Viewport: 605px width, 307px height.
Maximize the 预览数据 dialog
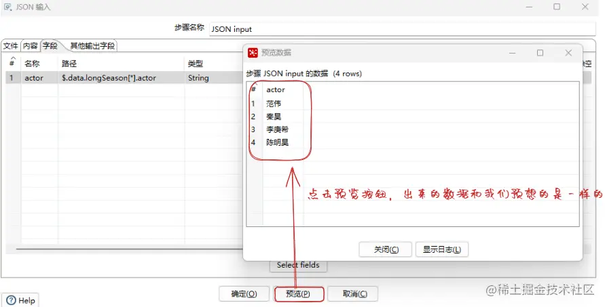(x=540, y=53)
